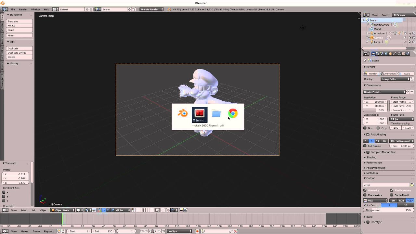This screenshot has width=416, height=234.
Task: Expand the Performance panel
Action: coord(374,162)
